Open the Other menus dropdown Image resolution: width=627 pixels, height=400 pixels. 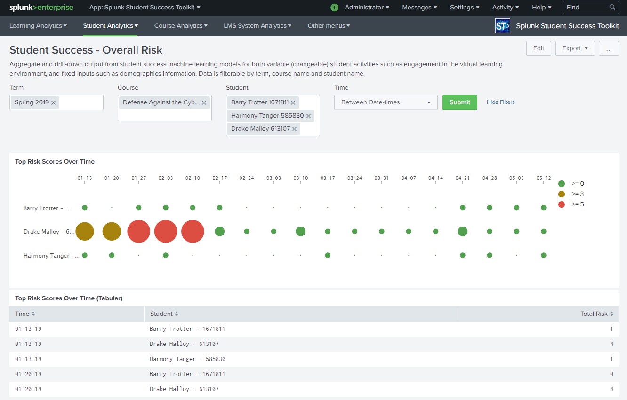pos(329,26)
